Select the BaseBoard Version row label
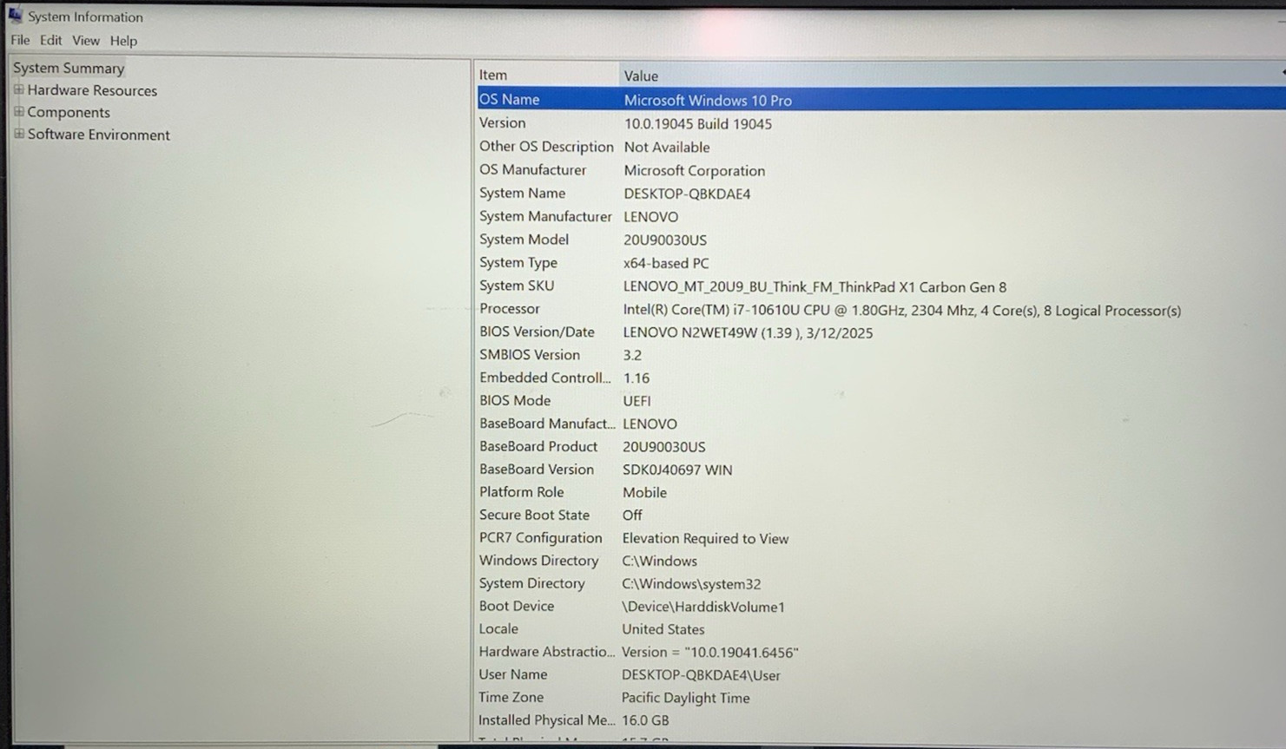The height and width of the screenshot is (749, 1286). pos(537,470)
